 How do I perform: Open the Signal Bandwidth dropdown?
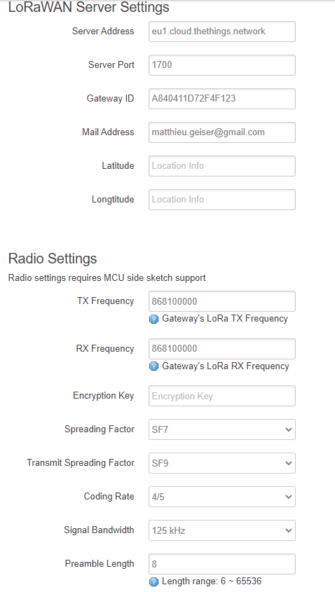point(222,530)
